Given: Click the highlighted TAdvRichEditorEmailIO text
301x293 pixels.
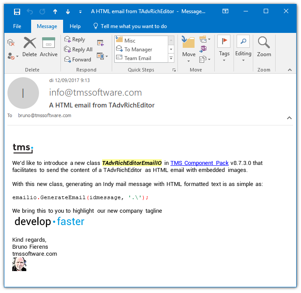Looking at the screenshot, I should (x=132, y=163).
